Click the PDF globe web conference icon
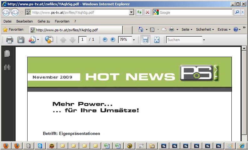 pos(49,39)
